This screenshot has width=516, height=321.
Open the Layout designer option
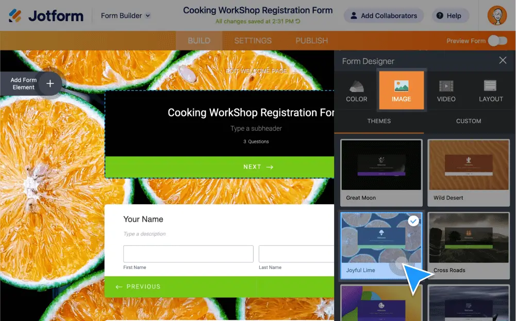[x=490, y=91]
